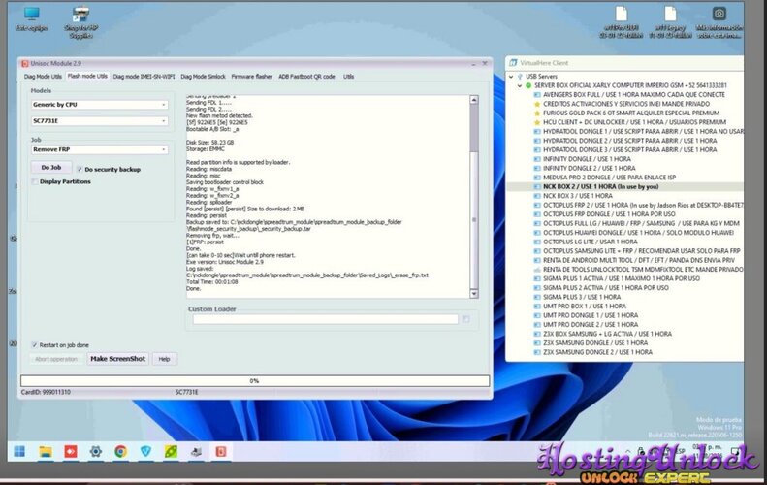Enable the 'Display Partitions' checkbox
This screenshot has width=767, height=485.
point(35,181)
